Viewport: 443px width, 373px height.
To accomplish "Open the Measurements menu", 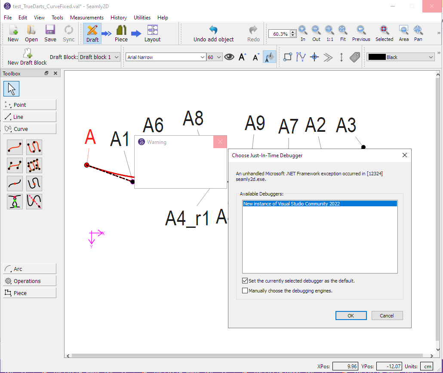I will (86, 18).
